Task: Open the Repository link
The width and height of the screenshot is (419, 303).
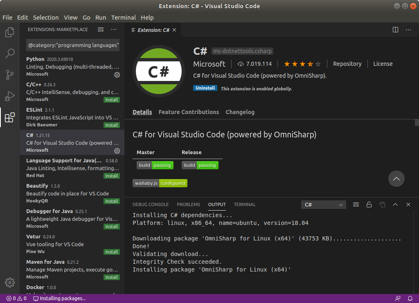Action: pyautogui.click(x=347, y=64)
